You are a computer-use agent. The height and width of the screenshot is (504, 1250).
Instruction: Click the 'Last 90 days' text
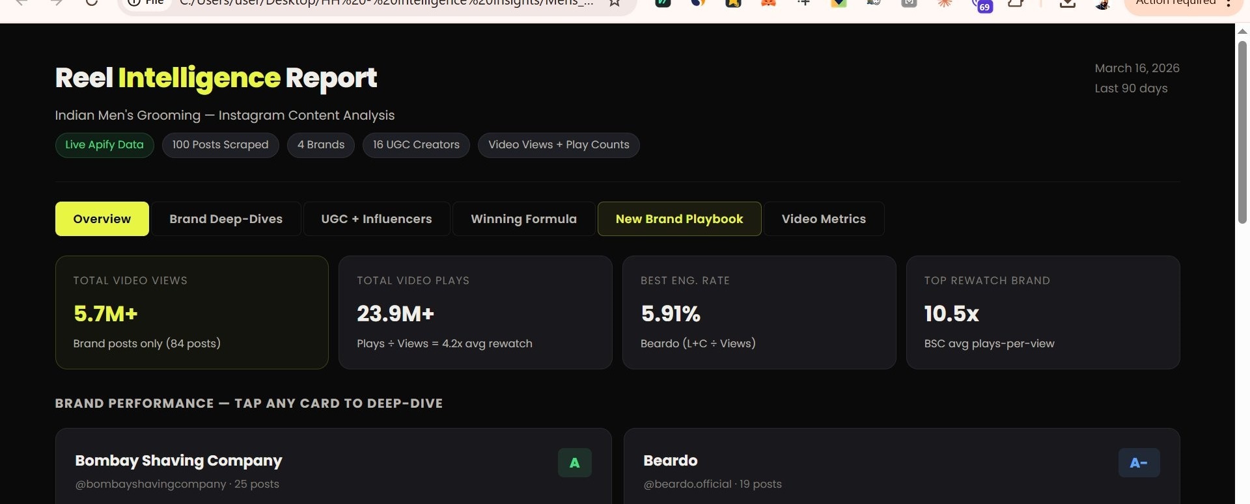(1131, 88)
